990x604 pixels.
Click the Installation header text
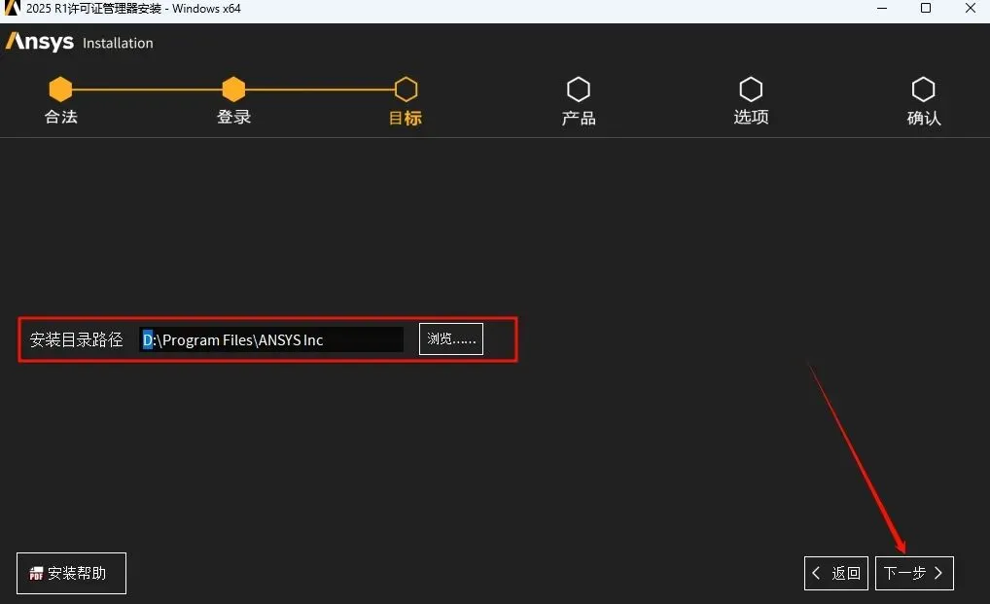click(118, 43)
